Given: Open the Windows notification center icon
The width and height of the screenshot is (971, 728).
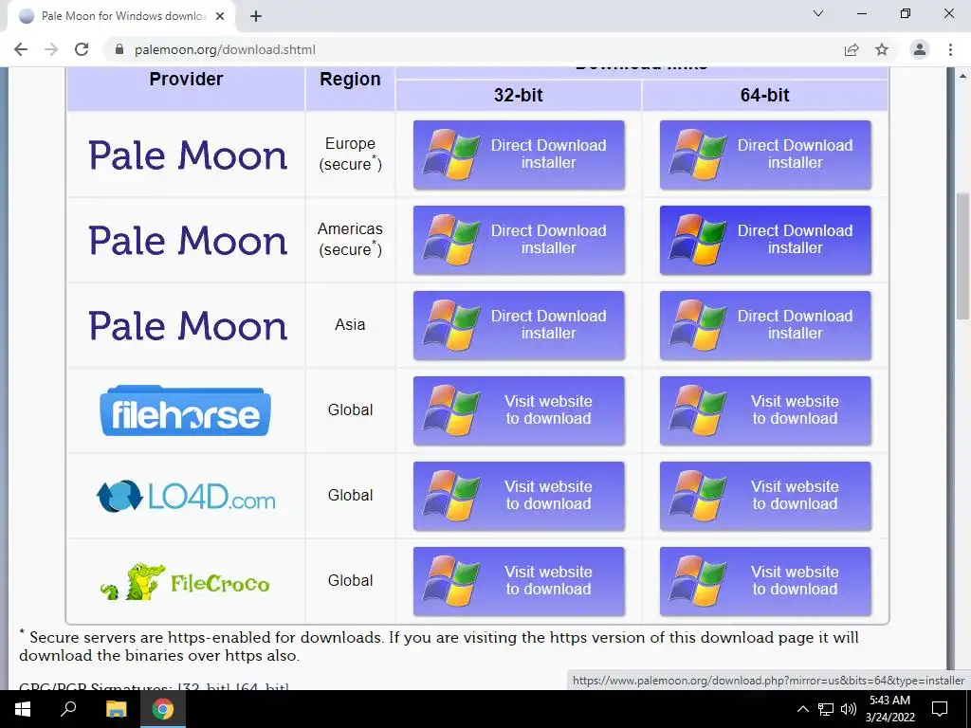Looking at the screenshot, I should pos(940,709).
